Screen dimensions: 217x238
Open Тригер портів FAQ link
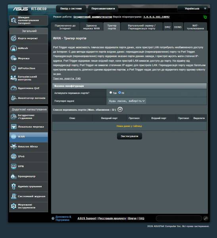(67, 79)
